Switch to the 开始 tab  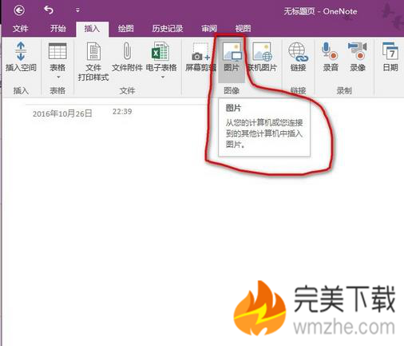coord(57,29)
